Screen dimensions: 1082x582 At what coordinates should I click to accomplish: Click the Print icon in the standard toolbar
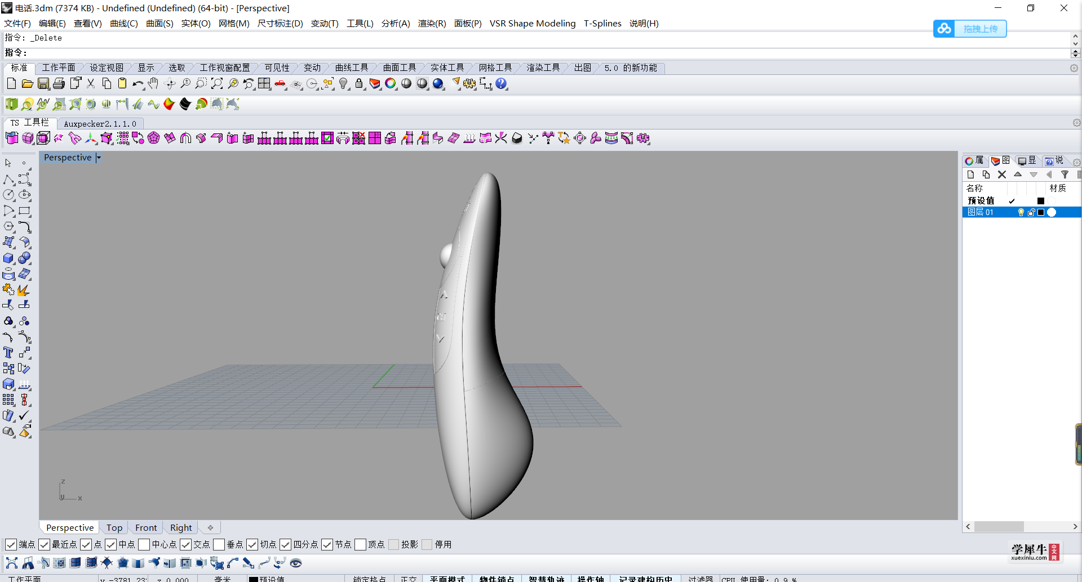[x=59, y=84]
